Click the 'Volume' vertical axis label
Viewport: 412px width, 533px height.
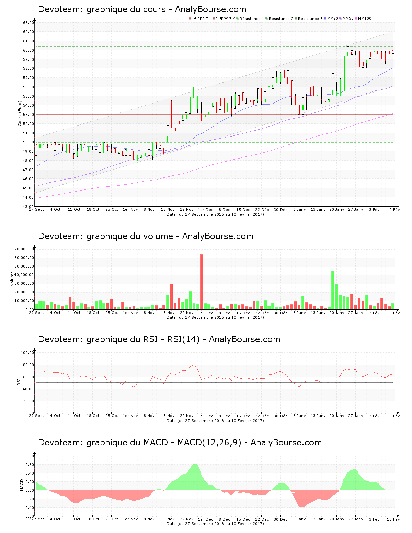pos(12,279)
